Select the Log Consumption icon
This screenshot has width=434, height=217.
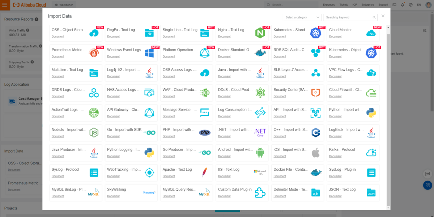pyautogui.click(x=260, y=112)
